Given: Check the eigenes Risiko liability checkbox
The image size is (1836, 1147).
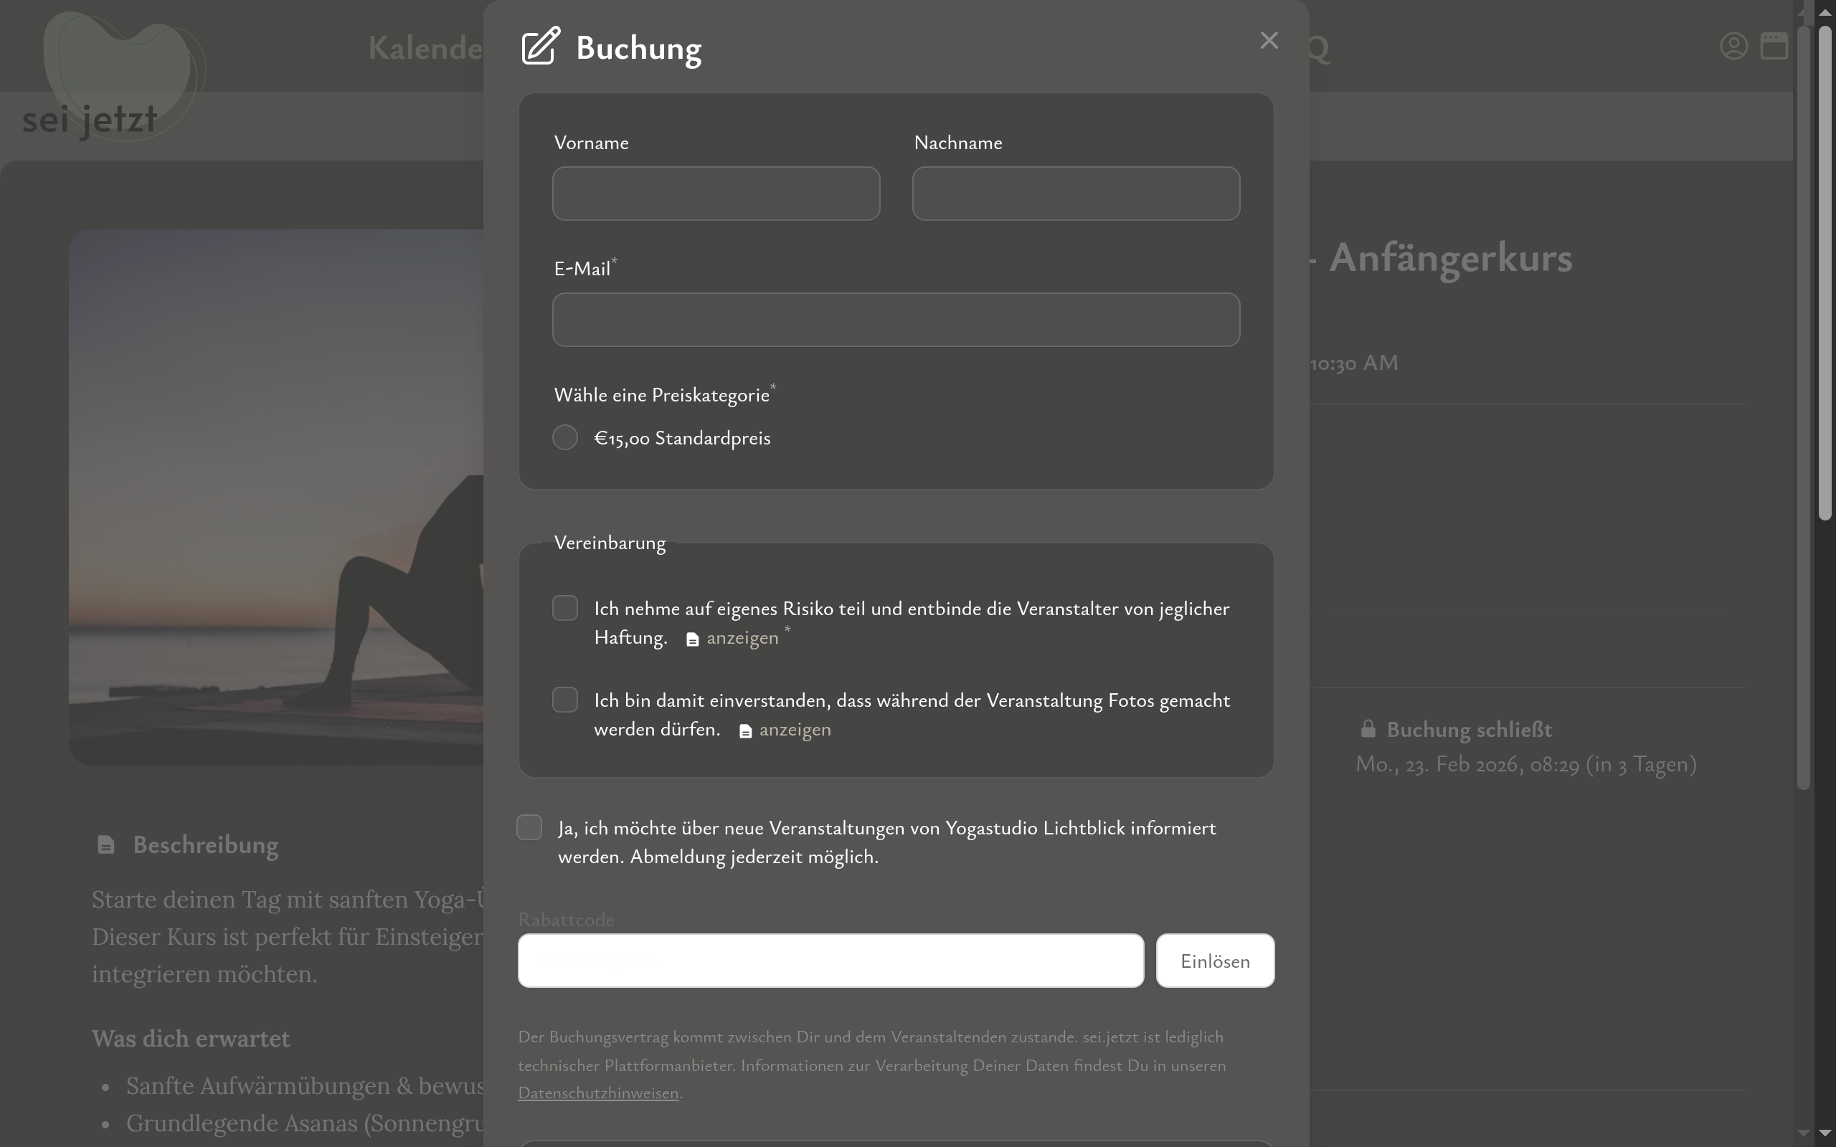Looking at the screenshot, I should [x=564, y=607].
